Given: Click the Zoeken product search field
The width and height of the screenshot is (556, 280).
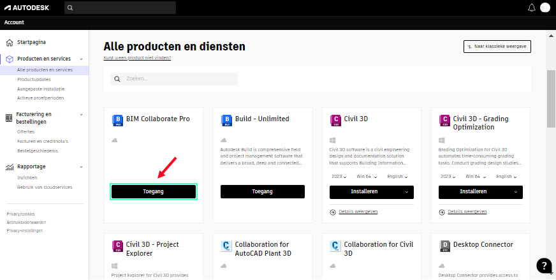Looking at the screenshot, I should click(x=173, y=79).
